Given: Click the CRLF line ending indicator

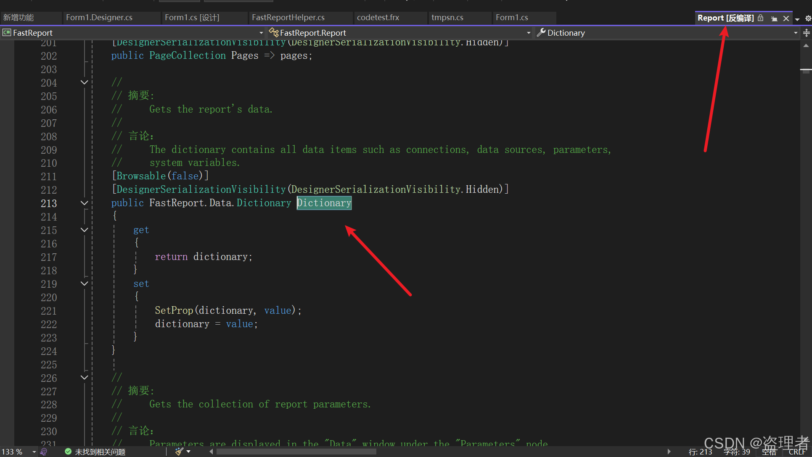Looking at the screenshot, I should pos(798,452).
